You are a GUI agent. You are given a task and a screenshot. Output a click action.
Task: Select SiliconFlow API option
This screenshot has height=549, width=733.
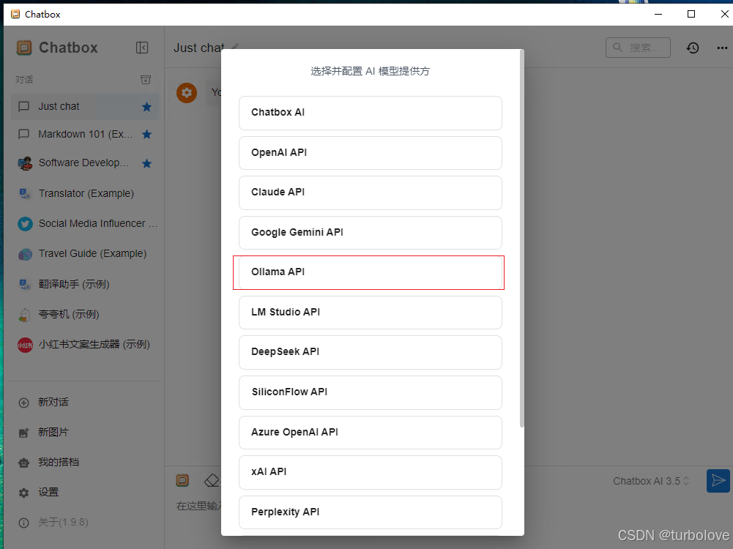click(x=371, y=392)
